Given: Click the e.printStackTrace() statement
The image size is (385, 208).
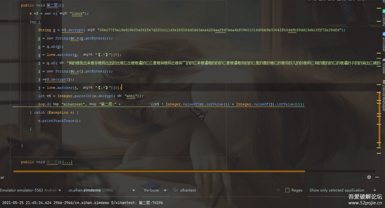Looking at the screenshot, I should [x=59, y=121].
